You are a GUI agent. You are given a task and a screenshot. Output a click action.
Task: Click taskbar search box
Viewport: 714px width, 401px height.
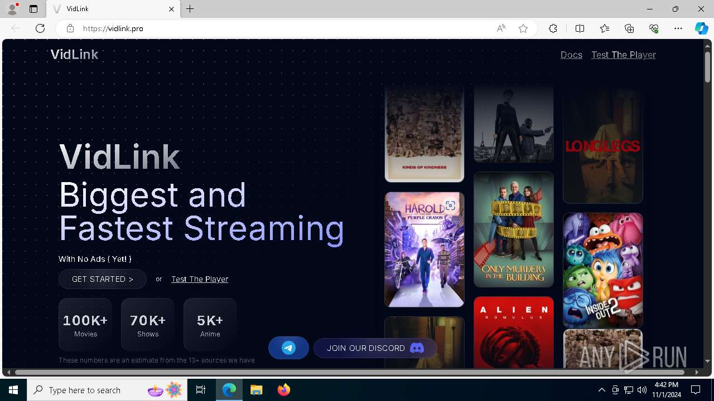(x=107, y=390)
